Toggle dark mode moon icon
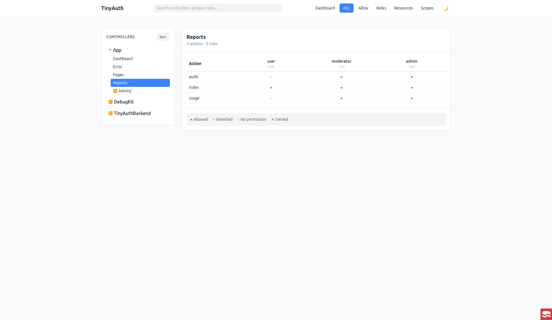This screenshot has height=320, width=552. 445,8
